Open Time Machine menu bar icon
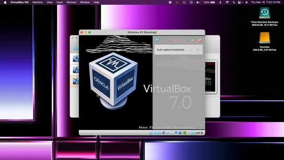 point(184,2)
